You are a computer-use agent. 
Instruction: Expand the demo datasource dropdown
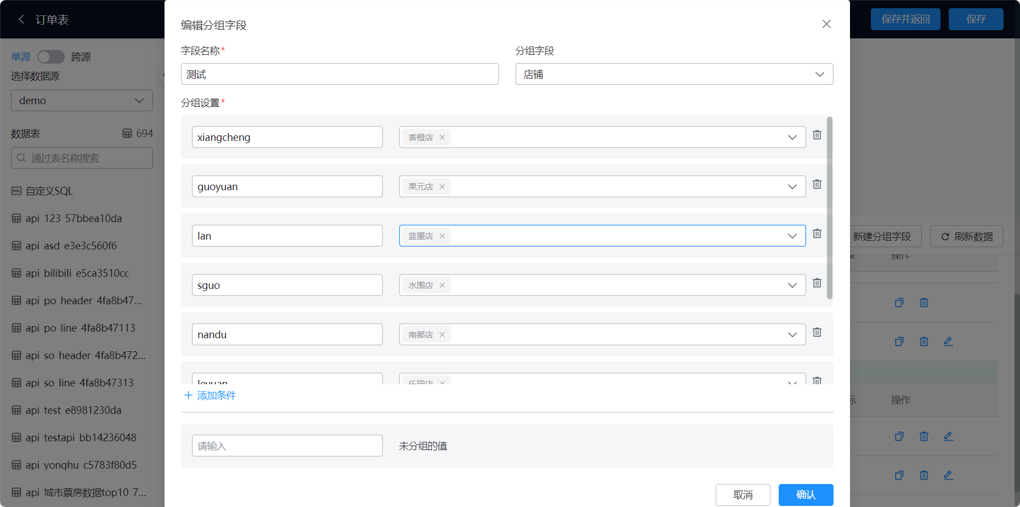click(x=82, y=100)
